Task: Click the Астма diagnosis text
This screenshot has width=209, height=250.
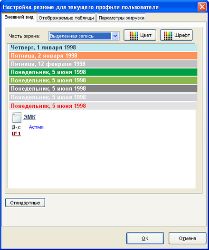Action: point(36,127)
